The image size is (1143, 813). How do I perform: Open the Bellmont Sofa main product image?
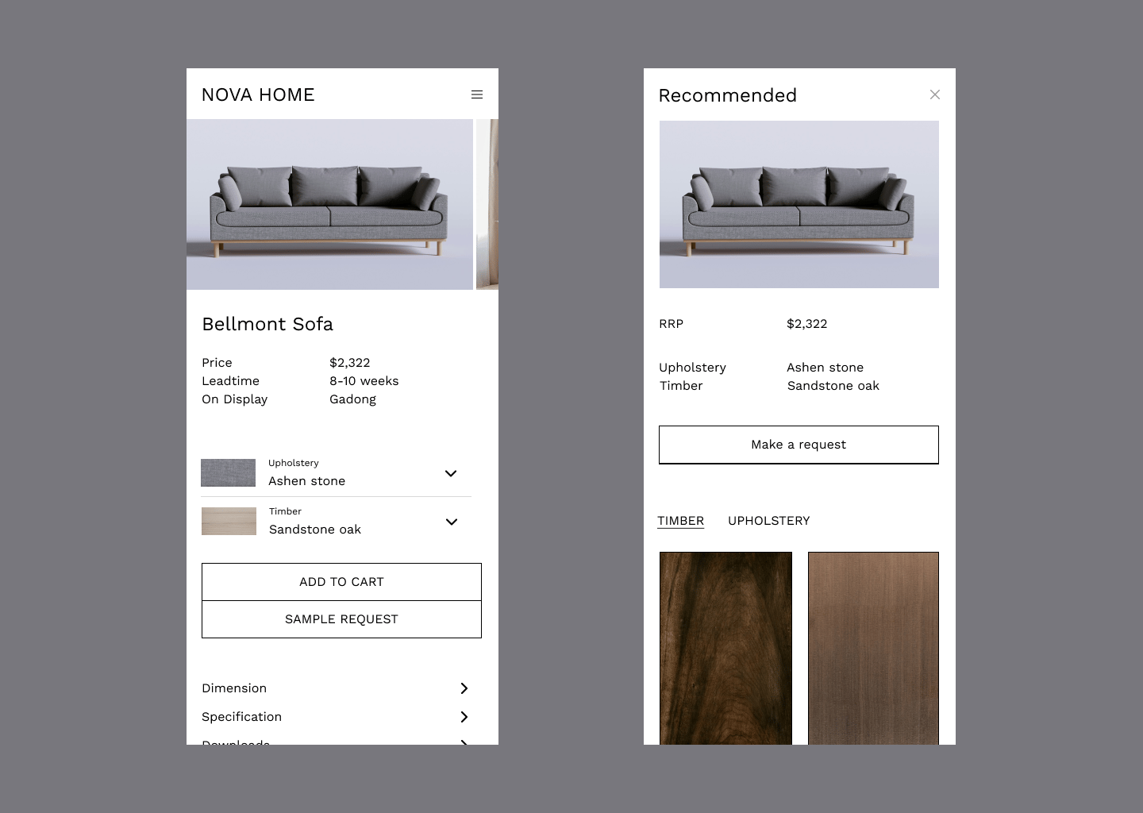pyautogui.click(x=329, y=204)
